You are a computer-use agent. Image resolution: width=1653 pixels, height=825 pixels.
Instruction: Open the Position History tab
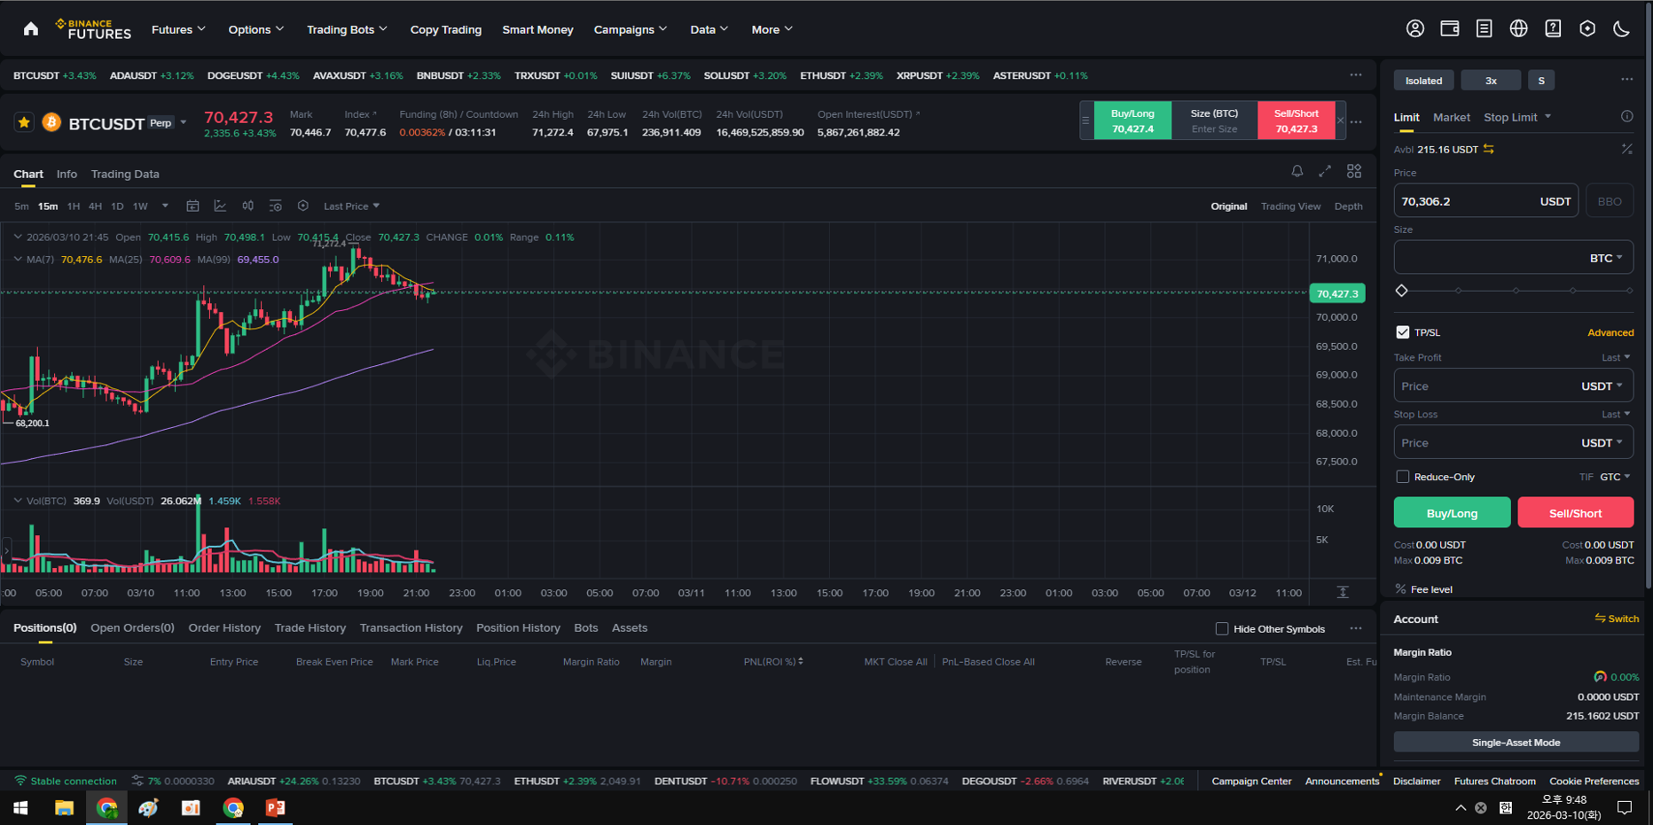pos(518,627)
